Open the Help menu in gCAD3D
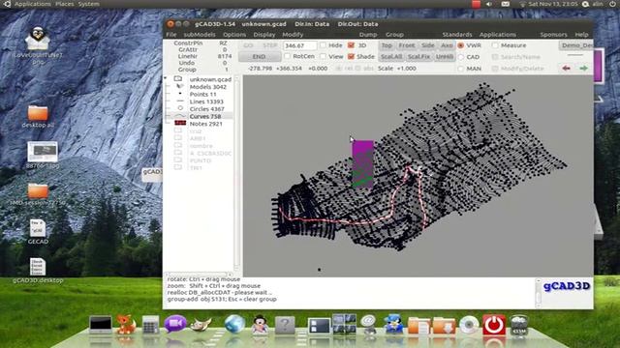 coord(581,35)
